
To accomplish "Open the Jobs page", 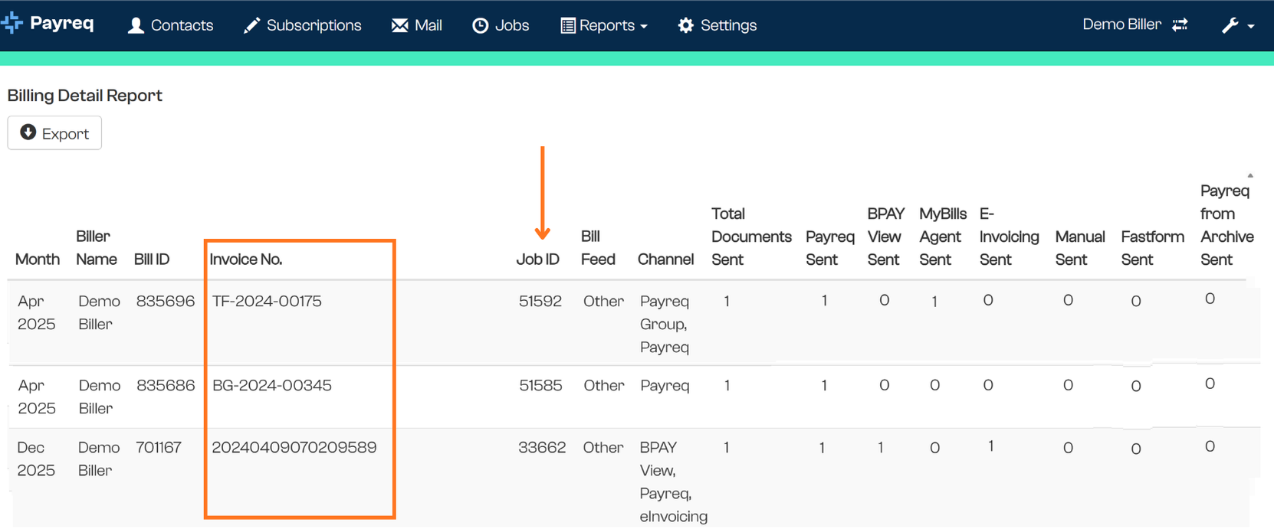I will 500,25.
